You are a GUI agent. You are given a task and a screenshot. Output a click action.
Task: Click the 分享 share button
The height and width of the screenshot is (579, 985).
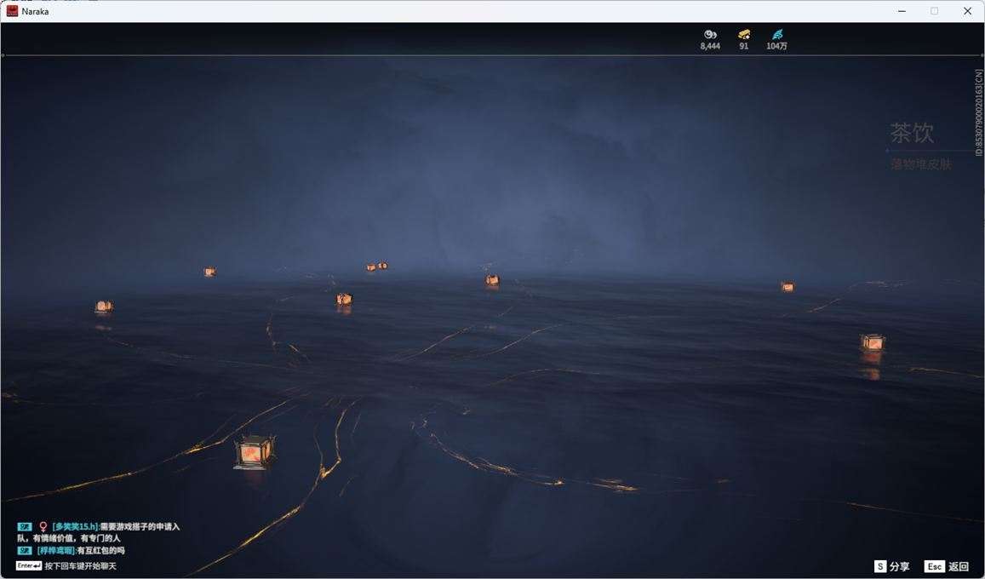click(900, 566)
